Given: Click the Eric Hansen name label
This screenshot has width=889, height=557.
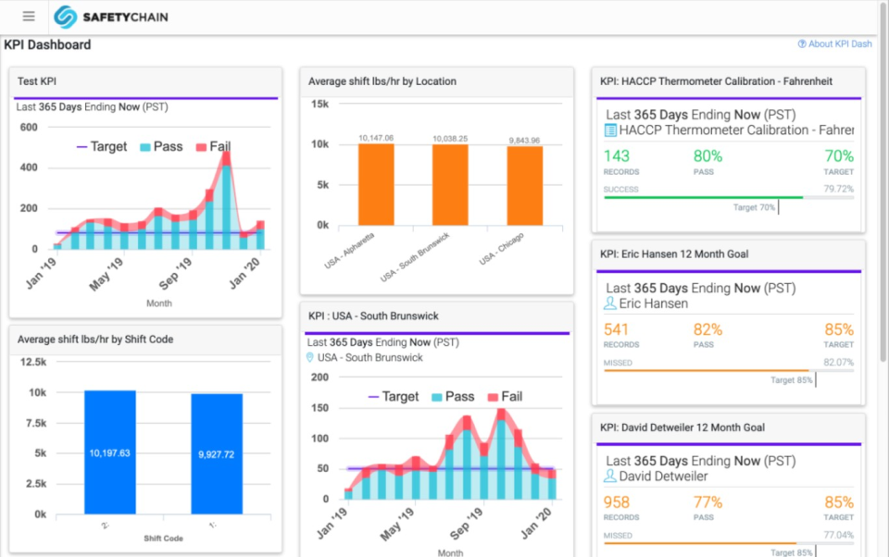Looking at the screenshot, I should (x=653, y=303).
